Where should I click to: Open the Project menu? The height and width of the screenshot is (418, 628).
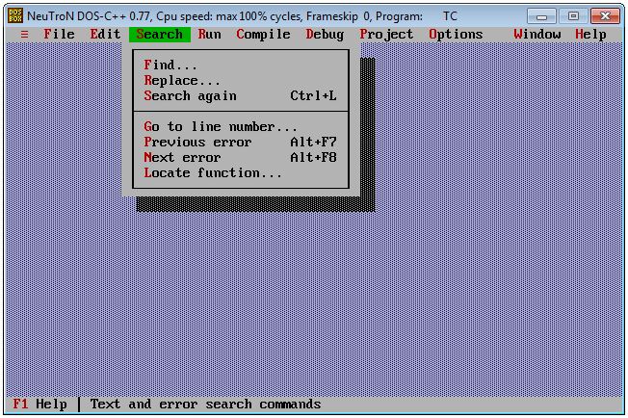point(386,35)
